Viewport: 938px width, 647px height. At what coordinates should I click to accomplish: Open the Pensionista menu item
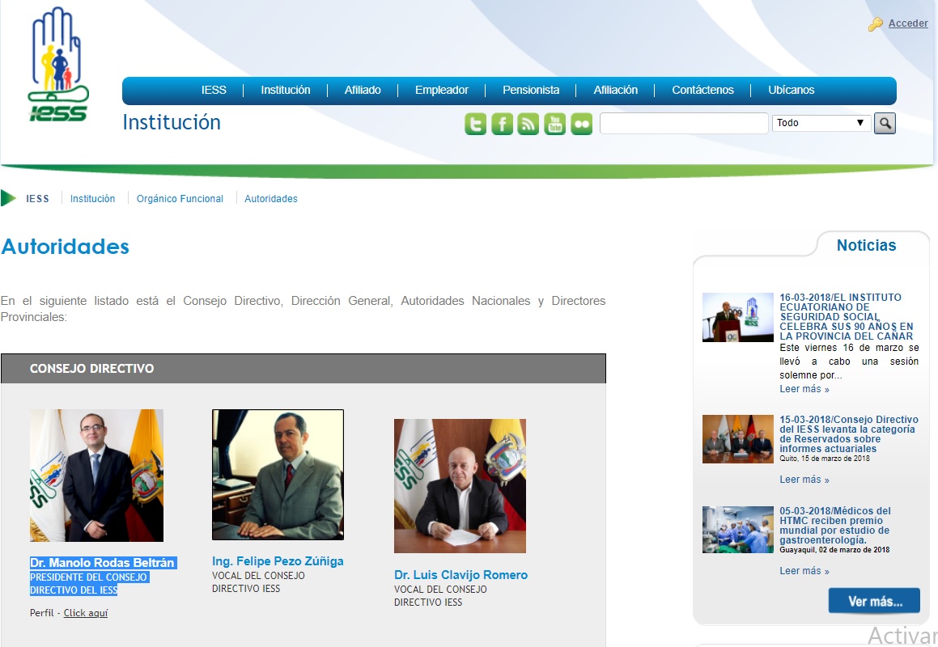pos(531,91)
